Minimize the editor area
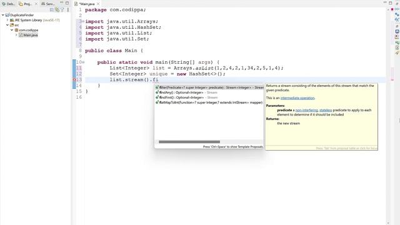 [x=385, y=2]
